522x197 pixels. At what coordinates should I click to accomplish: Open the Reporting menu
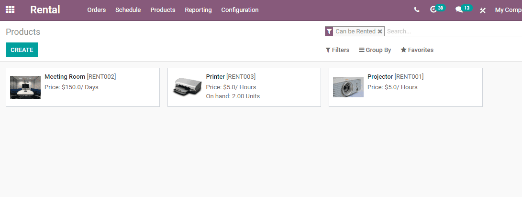(198, 10)
